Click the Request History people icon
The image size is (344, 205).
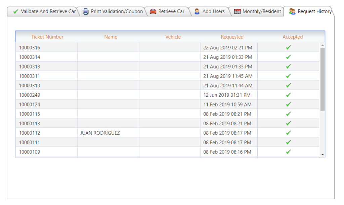point(292,11)
